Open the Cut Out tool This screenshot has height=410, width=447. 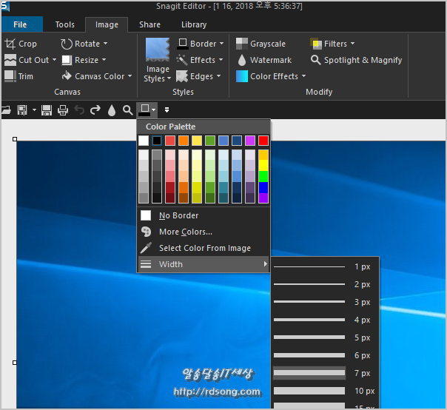pos(27,60)
